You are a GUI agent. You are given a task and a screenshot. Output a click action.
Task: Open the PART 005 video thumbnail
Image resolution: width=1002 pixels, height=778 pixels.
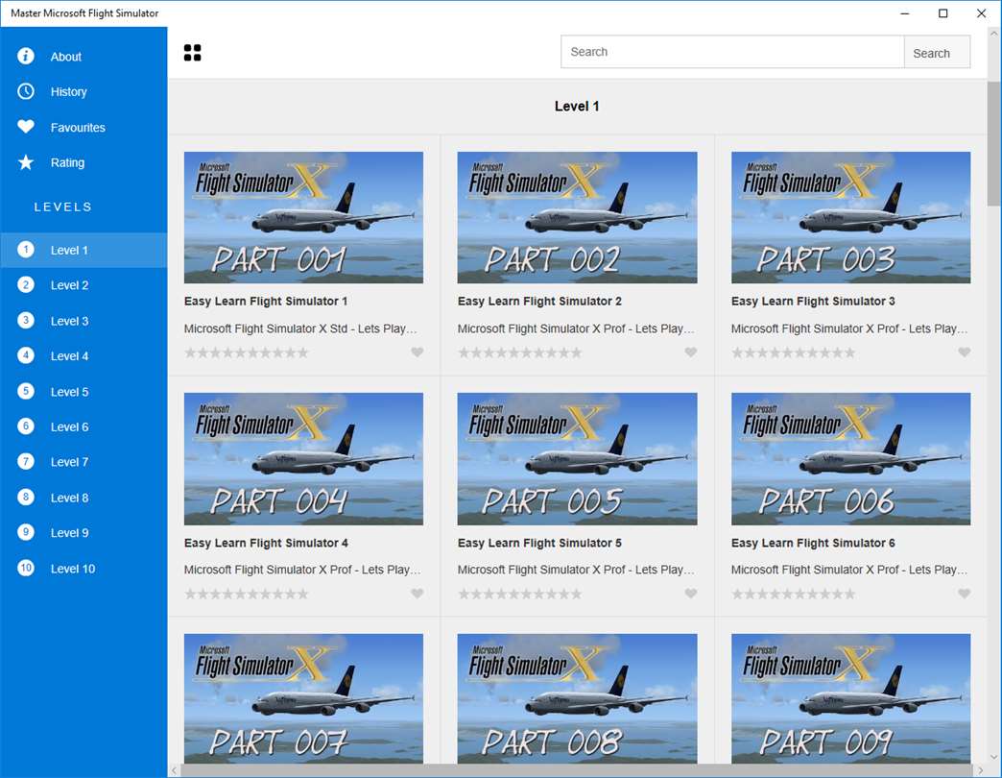(x=577, y=459)
